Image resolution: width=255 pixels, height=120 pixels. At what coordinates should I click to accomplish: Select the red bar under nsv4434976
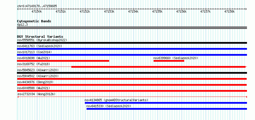(132, 85)
